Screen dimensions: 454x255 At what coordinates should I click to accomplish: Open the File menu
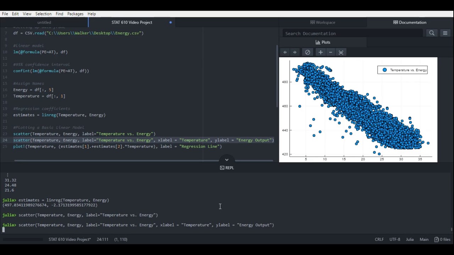(x=5, y=14)
